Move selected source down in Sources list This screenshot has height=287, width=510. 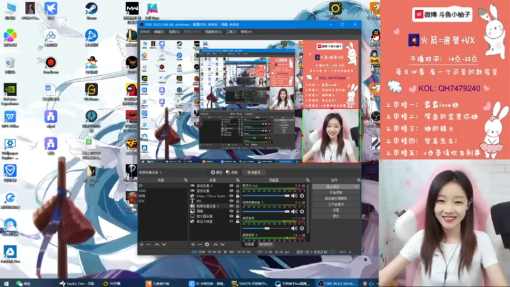point(222,244)
